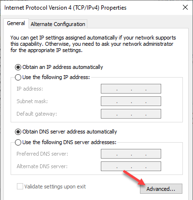Viewport: 193px width, 200px height.
Task: Select Obtain DNS server address automatically
Action: [x=18, y=132]
